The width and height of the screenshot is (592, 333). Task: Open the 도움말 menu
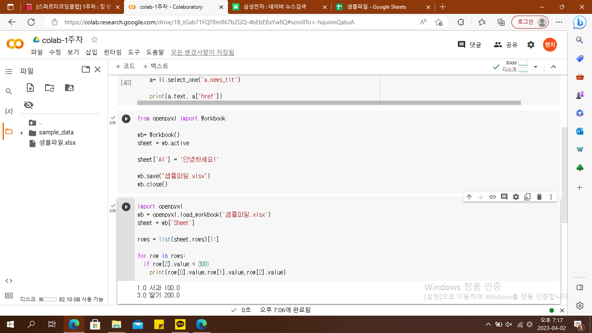point(155,52)
